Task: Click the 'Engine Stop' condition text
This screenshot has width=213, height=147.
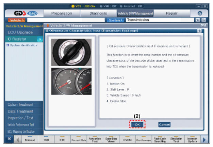Action: (116, 101)
